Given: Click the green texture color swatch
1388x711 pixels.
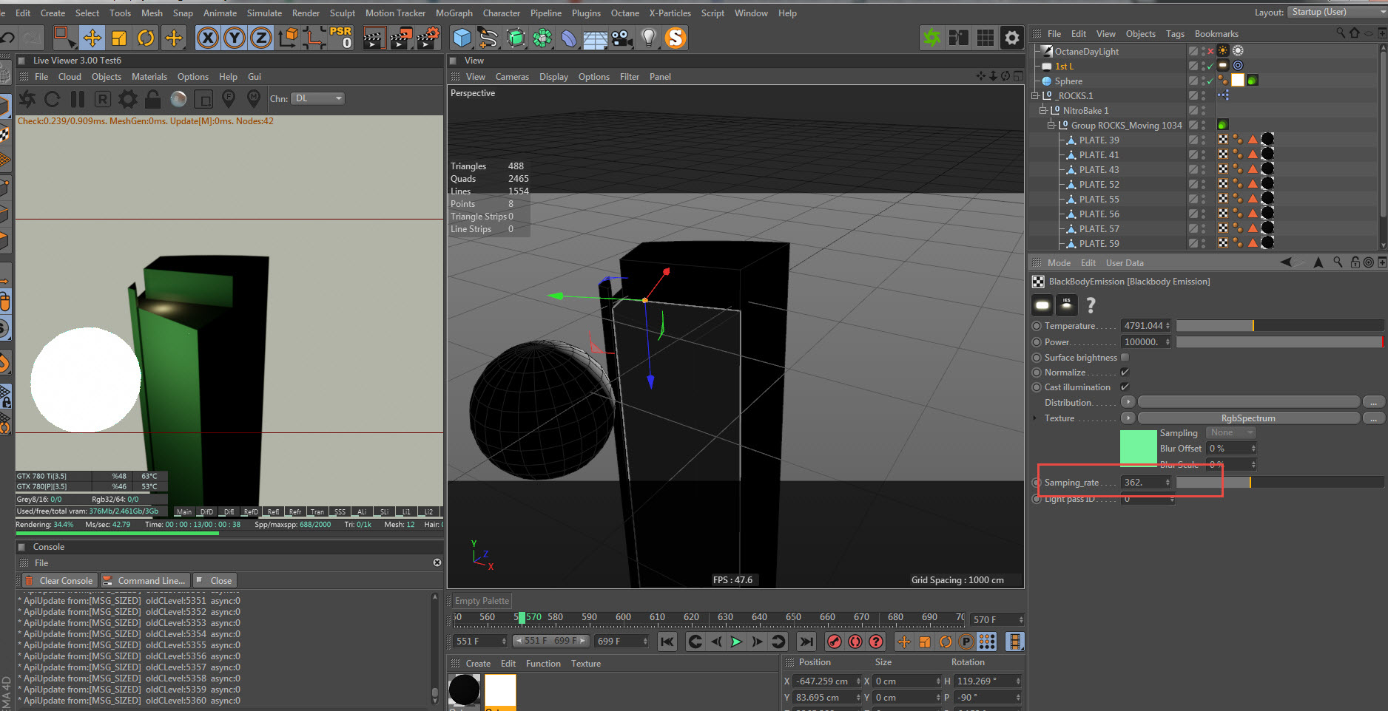Looking at the screenshot, I should (1138, 447).
